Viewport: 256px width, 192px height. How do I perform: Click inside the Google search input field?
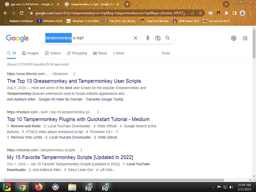tap(88, 38)
